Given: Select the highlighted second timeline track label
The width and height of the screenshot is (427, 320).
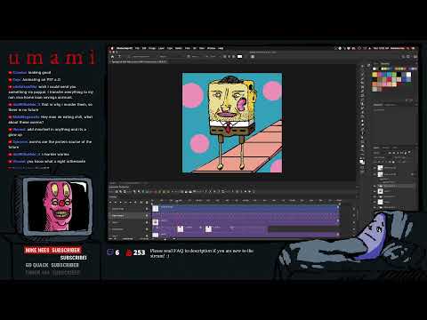Looking at the screenshot, I should point(118,215).
